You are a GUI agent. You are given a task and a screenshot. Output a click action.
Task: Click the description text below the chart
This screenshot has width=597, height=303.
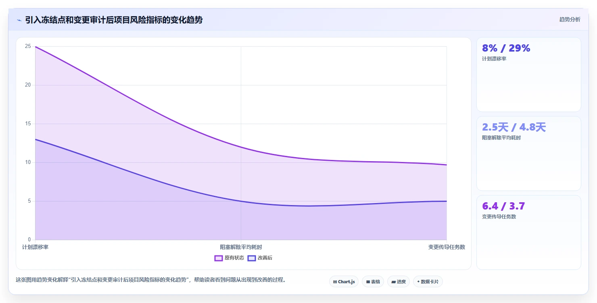151,280
